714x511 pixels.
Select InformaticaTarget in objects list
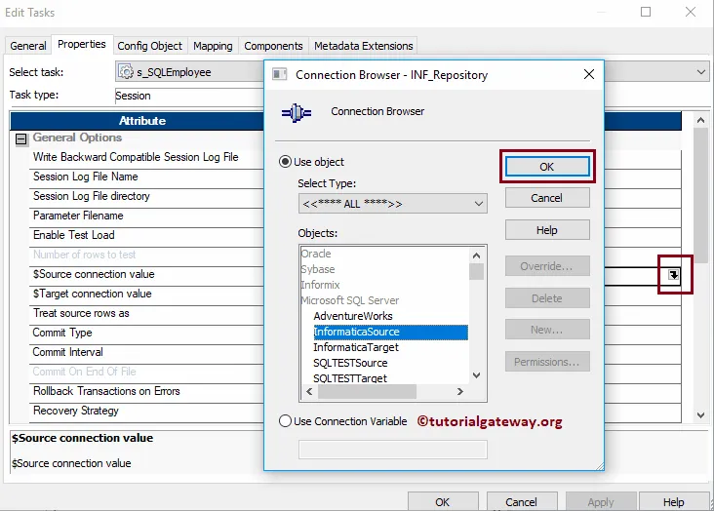tap(356, 347)
